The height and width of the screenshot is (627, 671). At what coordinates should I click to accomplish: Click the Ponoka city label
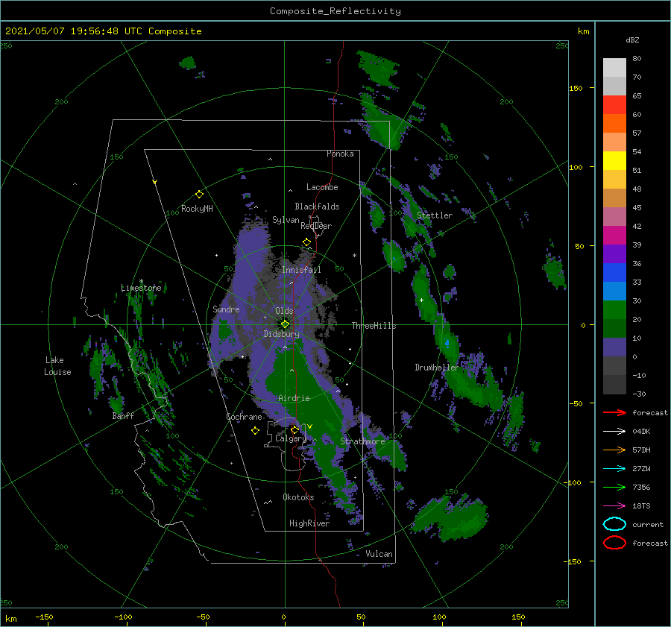tap(340, 154)
